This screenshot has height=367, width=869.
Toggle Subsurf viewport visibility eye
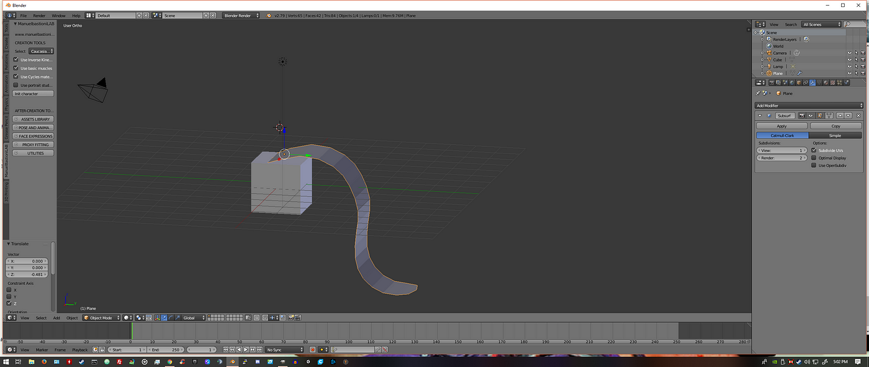coord(811,116)
